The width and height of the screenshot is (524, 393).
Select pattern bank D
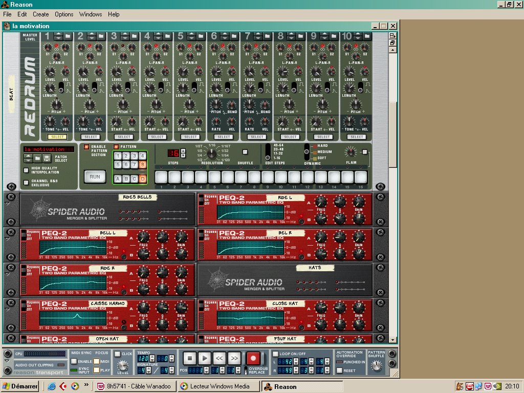(x=142, y=179)
